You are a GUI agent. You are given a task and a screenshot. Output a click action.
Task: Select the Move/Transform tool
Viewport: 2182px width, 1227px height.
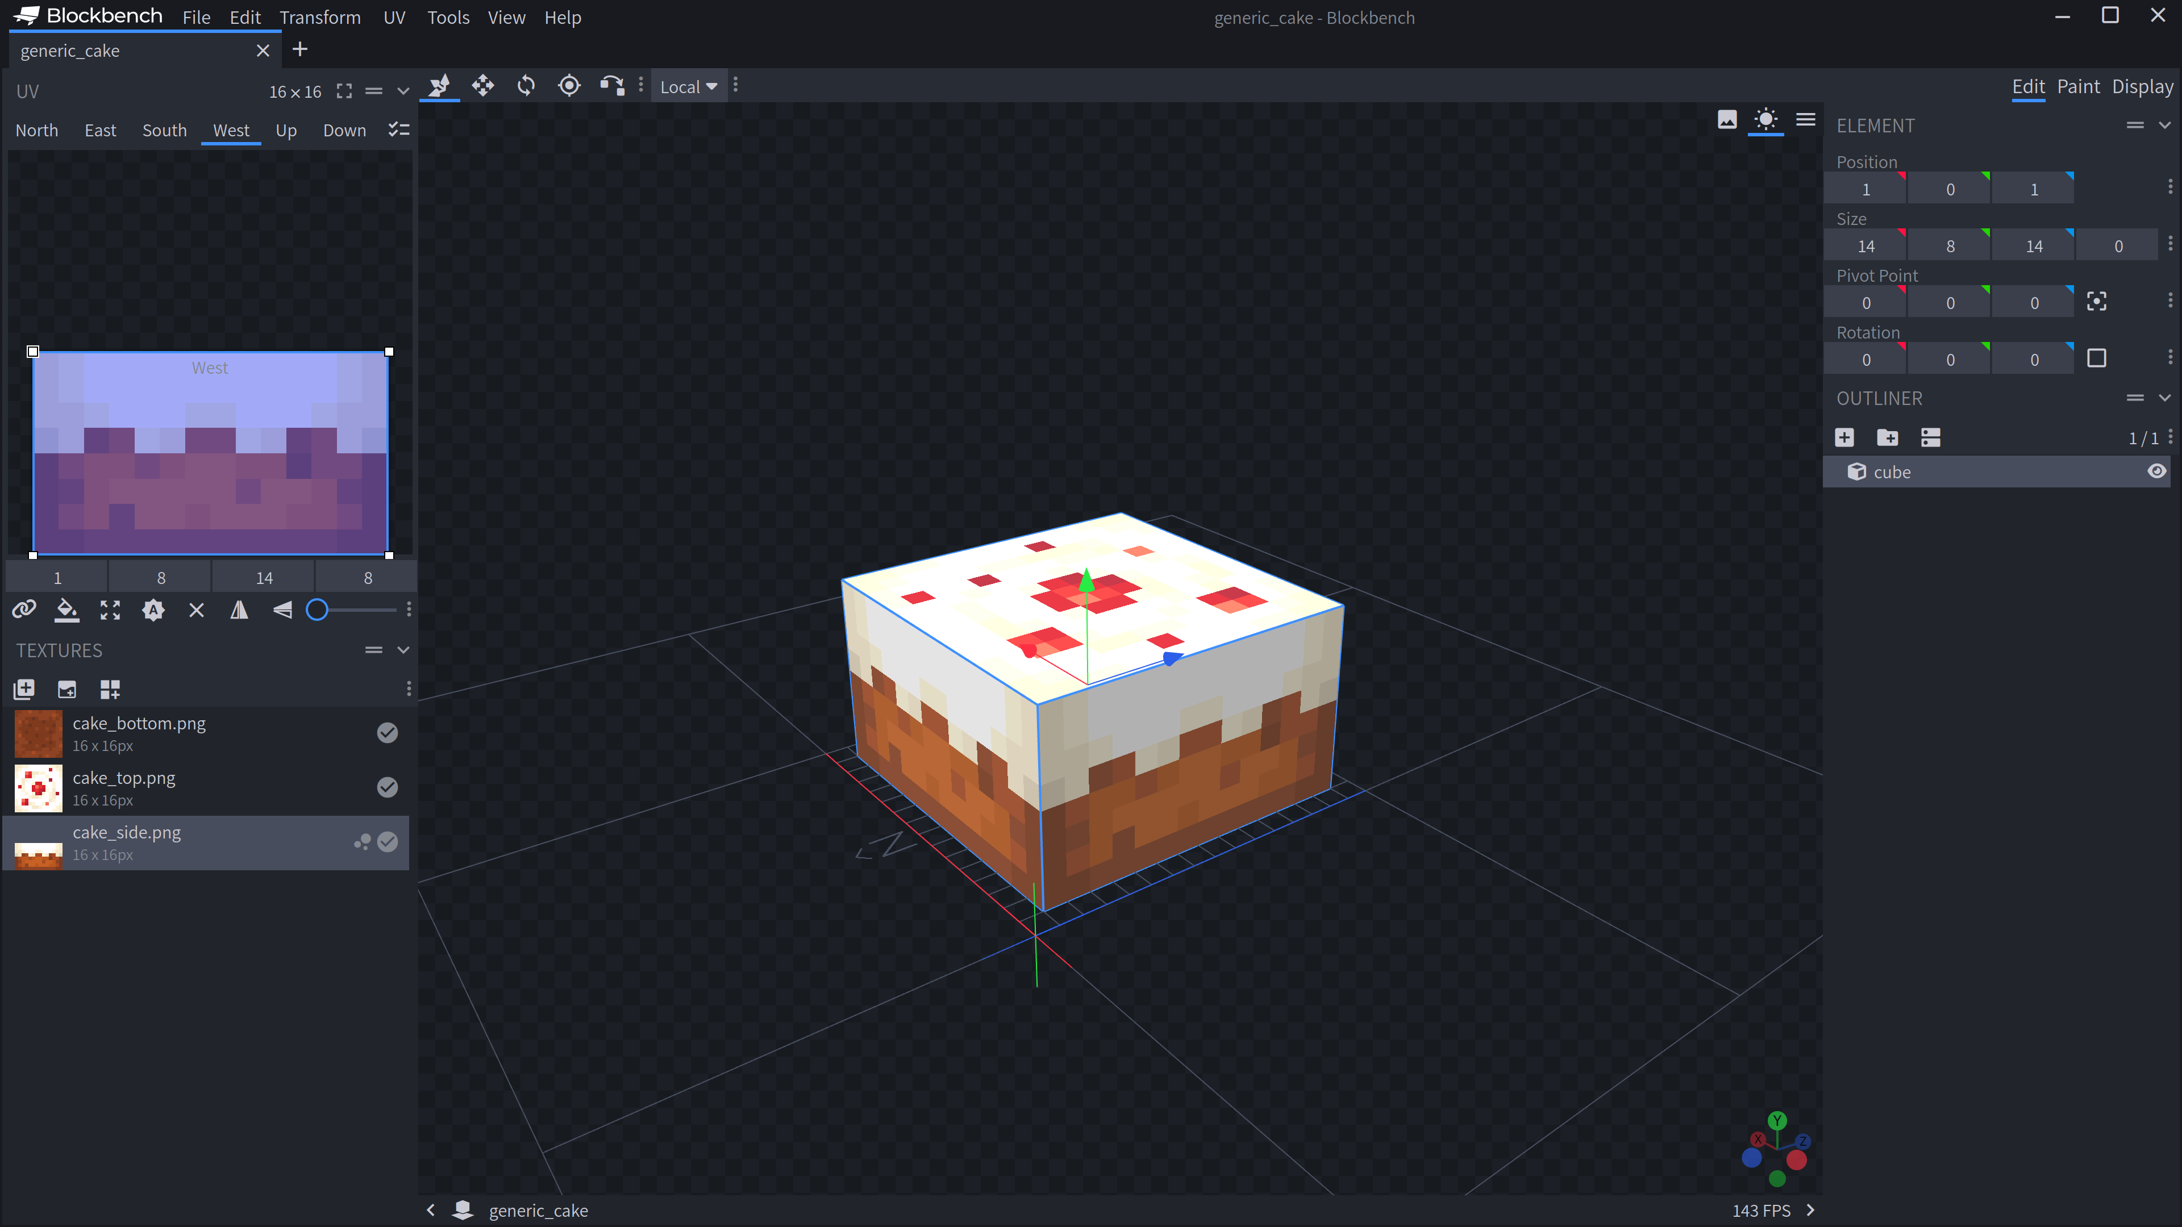482,85
